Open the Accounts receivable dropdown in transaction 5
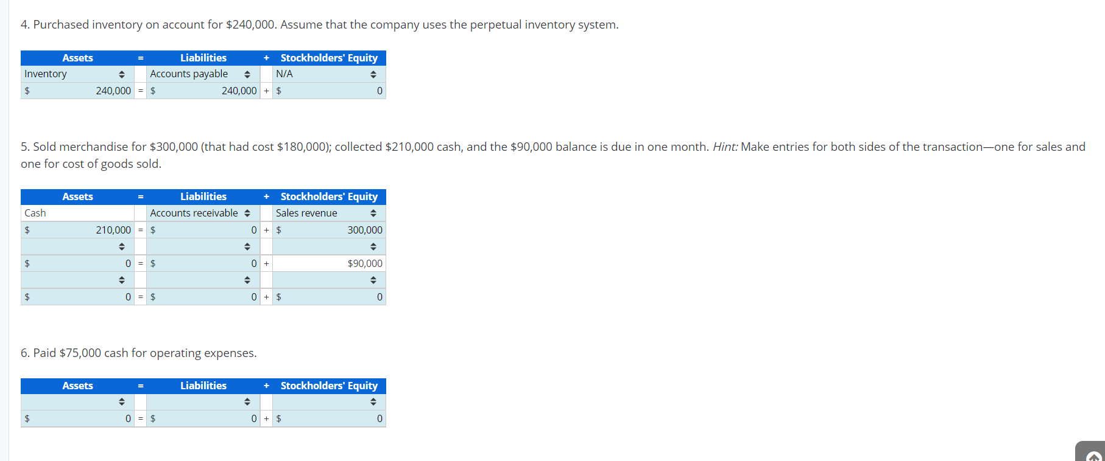1105x461 pixels. tap(247, 213)
